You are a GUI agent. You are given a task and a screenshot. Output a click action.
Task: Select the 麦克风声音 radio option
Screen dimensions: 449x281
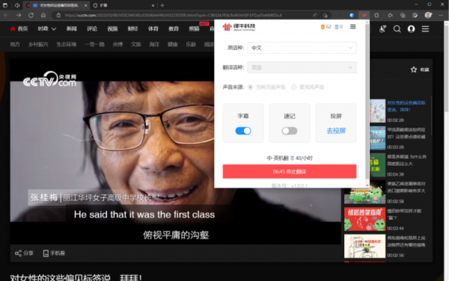294,87
